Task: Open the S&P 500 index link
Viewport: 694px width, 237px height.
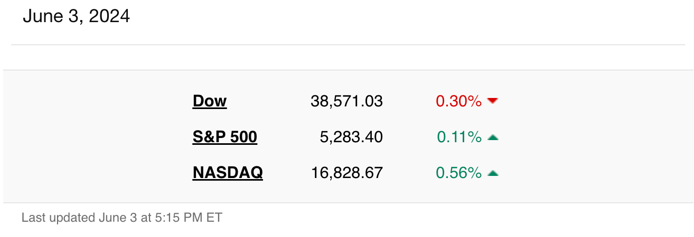Action: click(x=224, y=137)
